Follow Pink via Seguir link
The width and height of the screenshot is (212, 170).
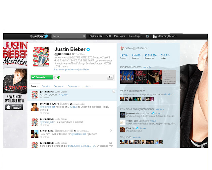click(143, 128)
